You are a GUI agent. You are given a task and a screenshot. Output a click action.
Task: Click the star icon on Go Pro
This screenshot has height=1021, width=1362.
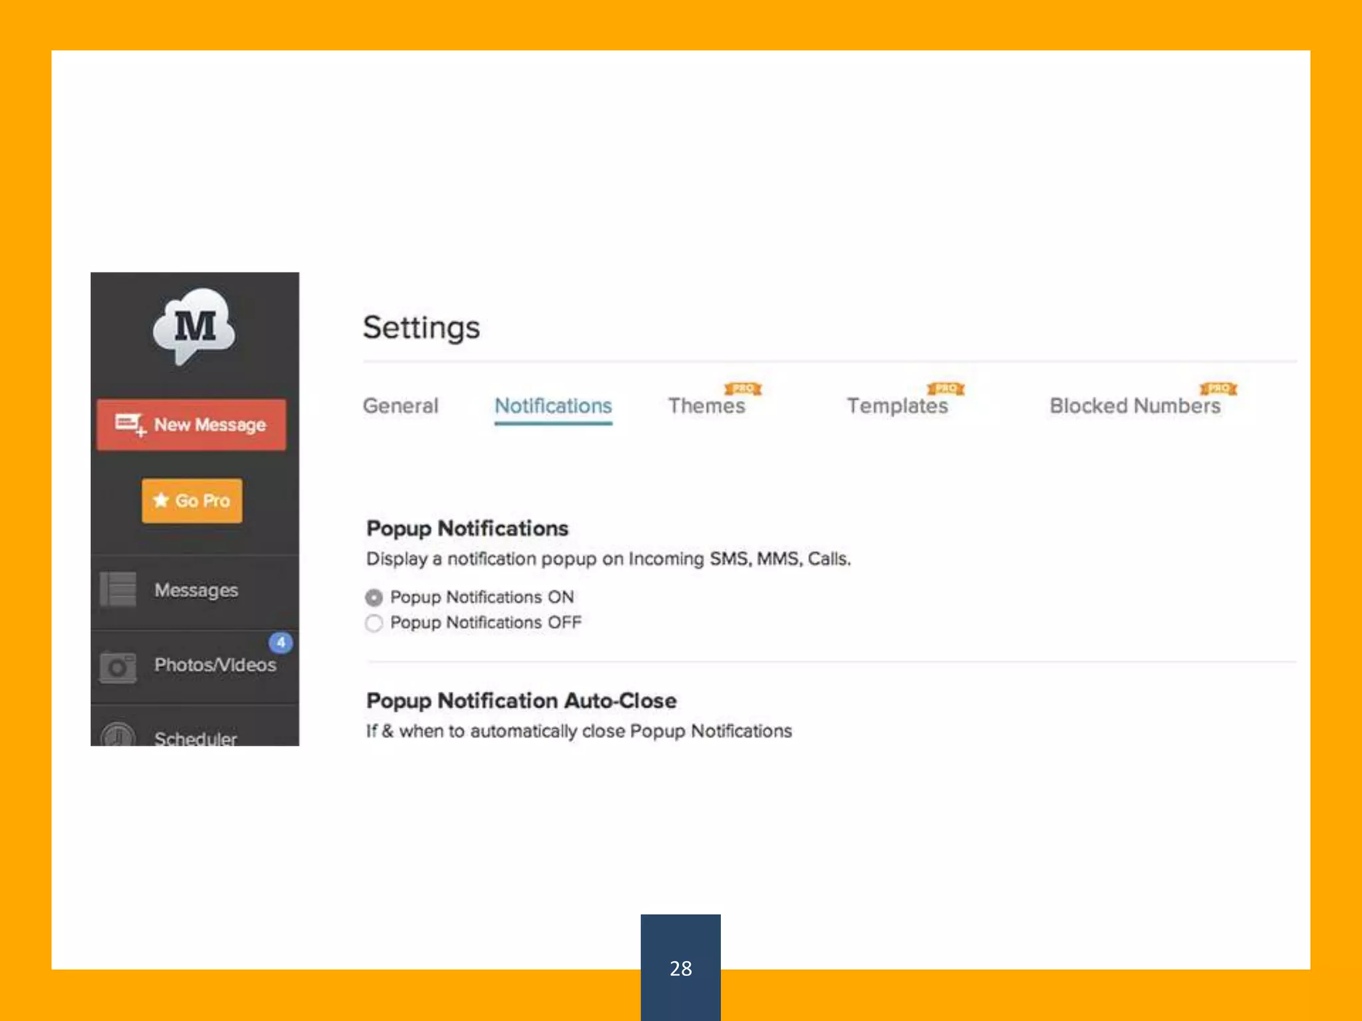point(161,500)
